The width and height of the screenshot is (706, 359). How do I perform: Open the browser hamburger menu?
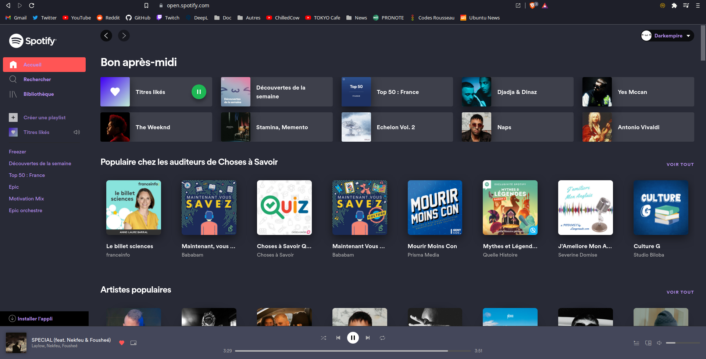(x=698, y=6)
